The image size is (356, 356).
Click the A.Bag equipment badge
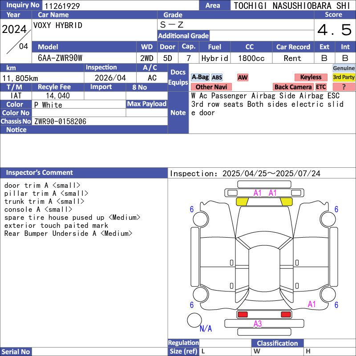(x=200, y=77)
